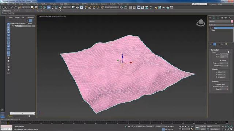Open the reference coordinate system dropdown
Image resolution: width=234 pixels, height=131 pixels.
click(x=67, y=7)
